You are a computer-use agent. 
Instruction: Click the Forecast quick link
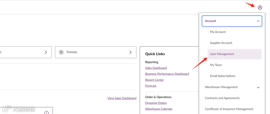(x=150, y=86)
